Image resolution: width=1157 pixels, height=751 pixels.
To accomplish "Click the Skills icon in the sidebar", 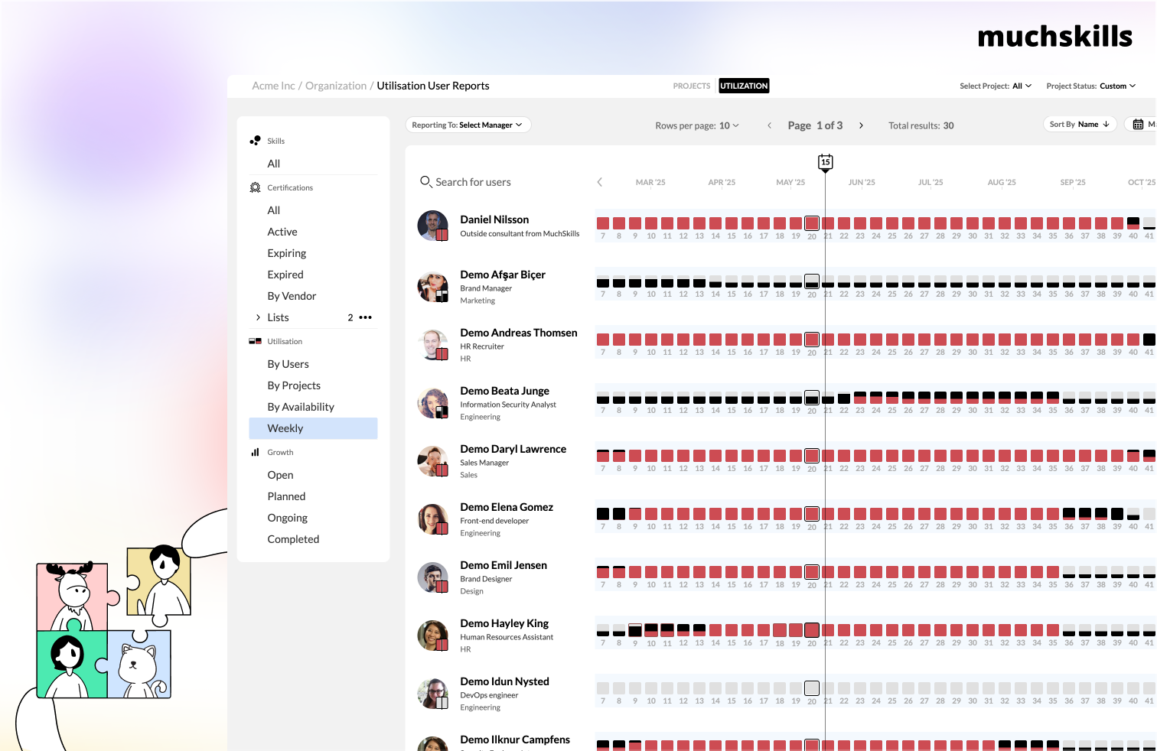I will pyautogui.click(x=255, y=140).
